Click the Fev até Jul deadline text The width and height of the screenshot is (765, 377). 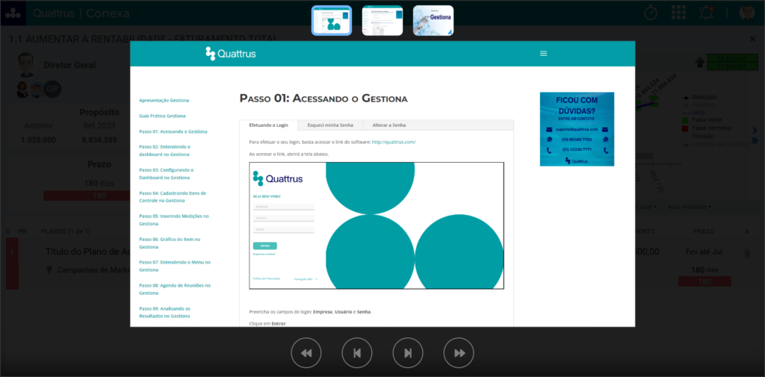click(704, 252)
